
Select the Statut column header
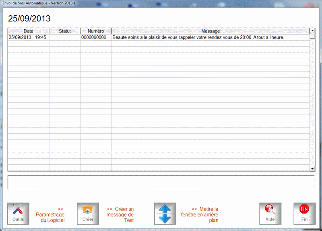click(x=65, y=31)
